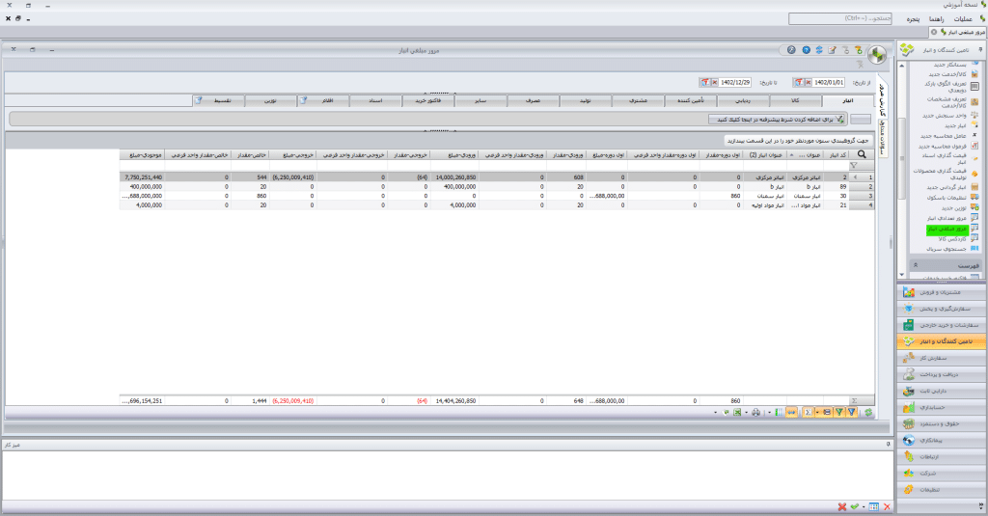
Task: Click the filter row funnel icon in the grid
Action: click(853, 166)
